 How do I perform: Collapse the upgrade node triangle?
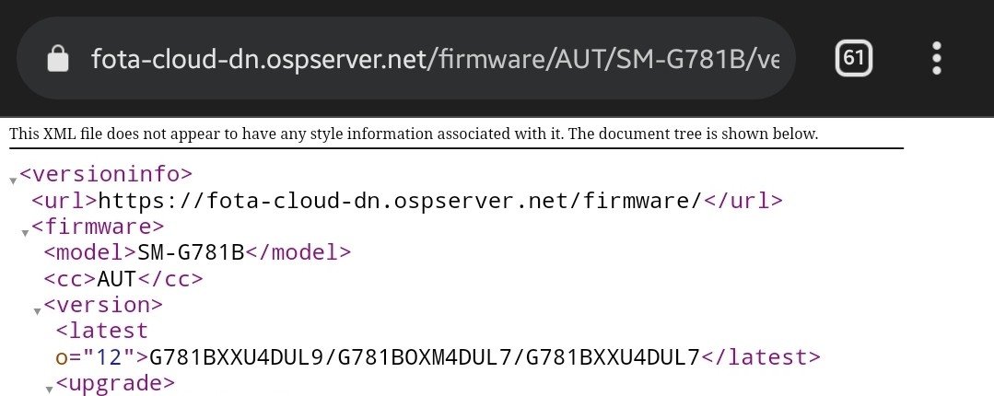click(x=50, y=390)
